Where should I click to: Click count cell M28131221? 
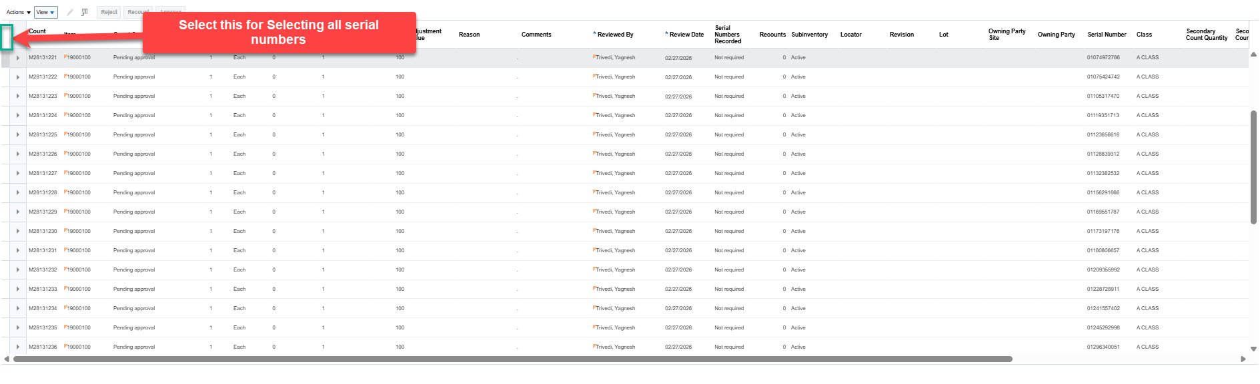[43, 58]
